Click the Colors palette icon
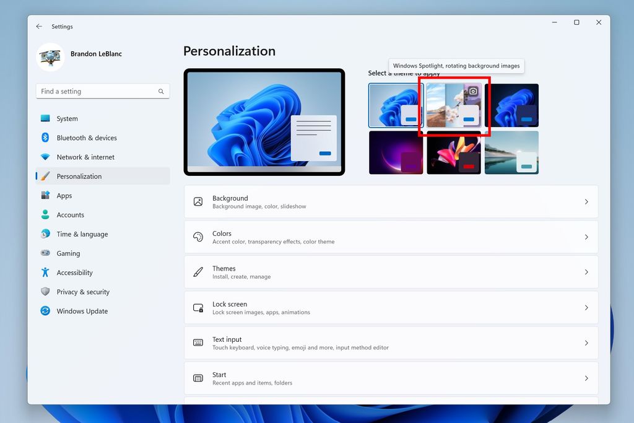634x423 pixels. click(198, 236)
